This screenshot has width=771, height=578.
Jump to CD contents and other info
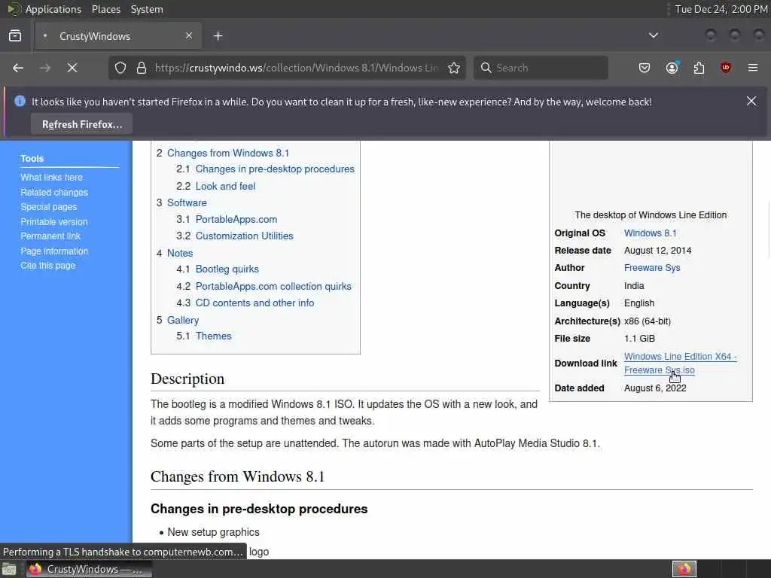click(x=254, y=303)
